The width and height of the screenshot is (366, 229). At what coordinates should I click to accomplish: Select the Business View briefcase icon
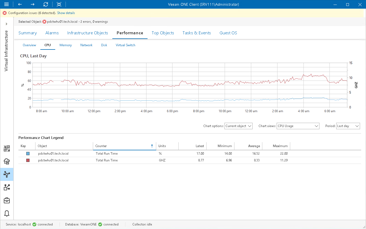click(x=7, y=200)
